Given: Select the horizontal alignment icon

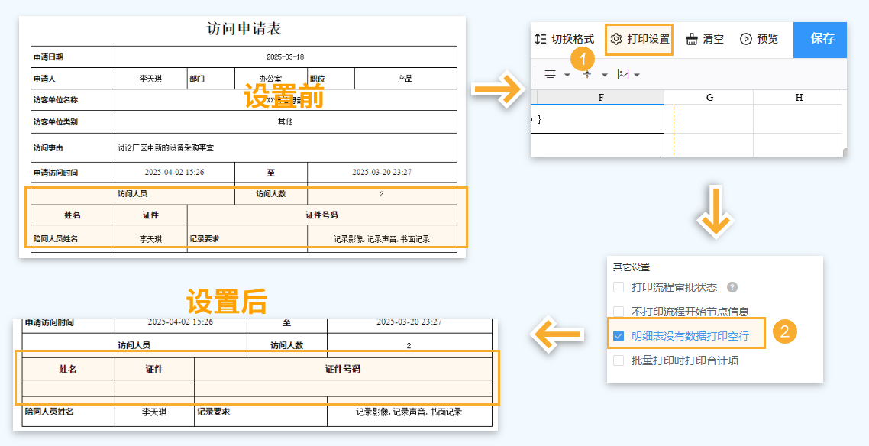Looking at the screenshot, I should 551,74.
